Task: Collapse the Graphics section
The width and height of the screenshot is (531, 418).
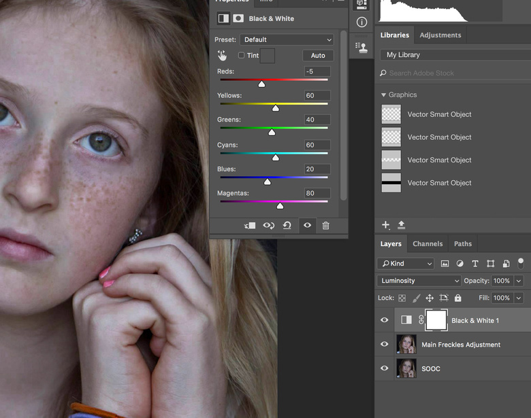Action: (384, 95)
